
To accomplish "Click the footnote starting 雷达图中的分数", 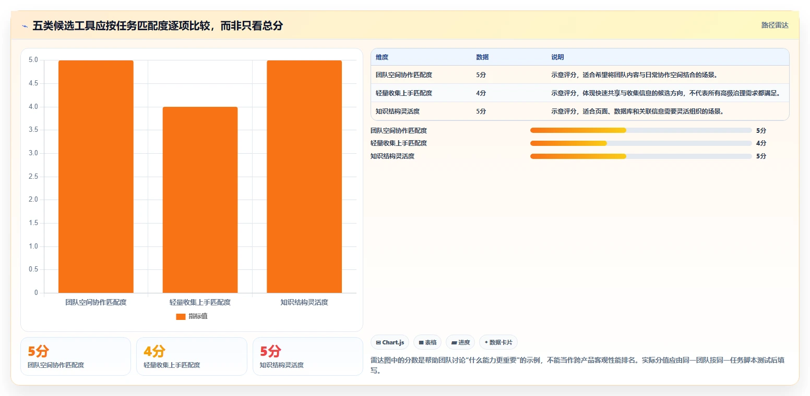I will coord(578,365).
